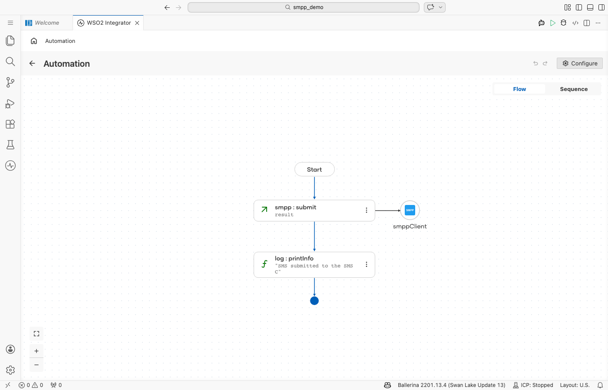Go to the home icon in the breadcrumb
Viewport: 608px width, 390px height.
[x=34, y=41]
